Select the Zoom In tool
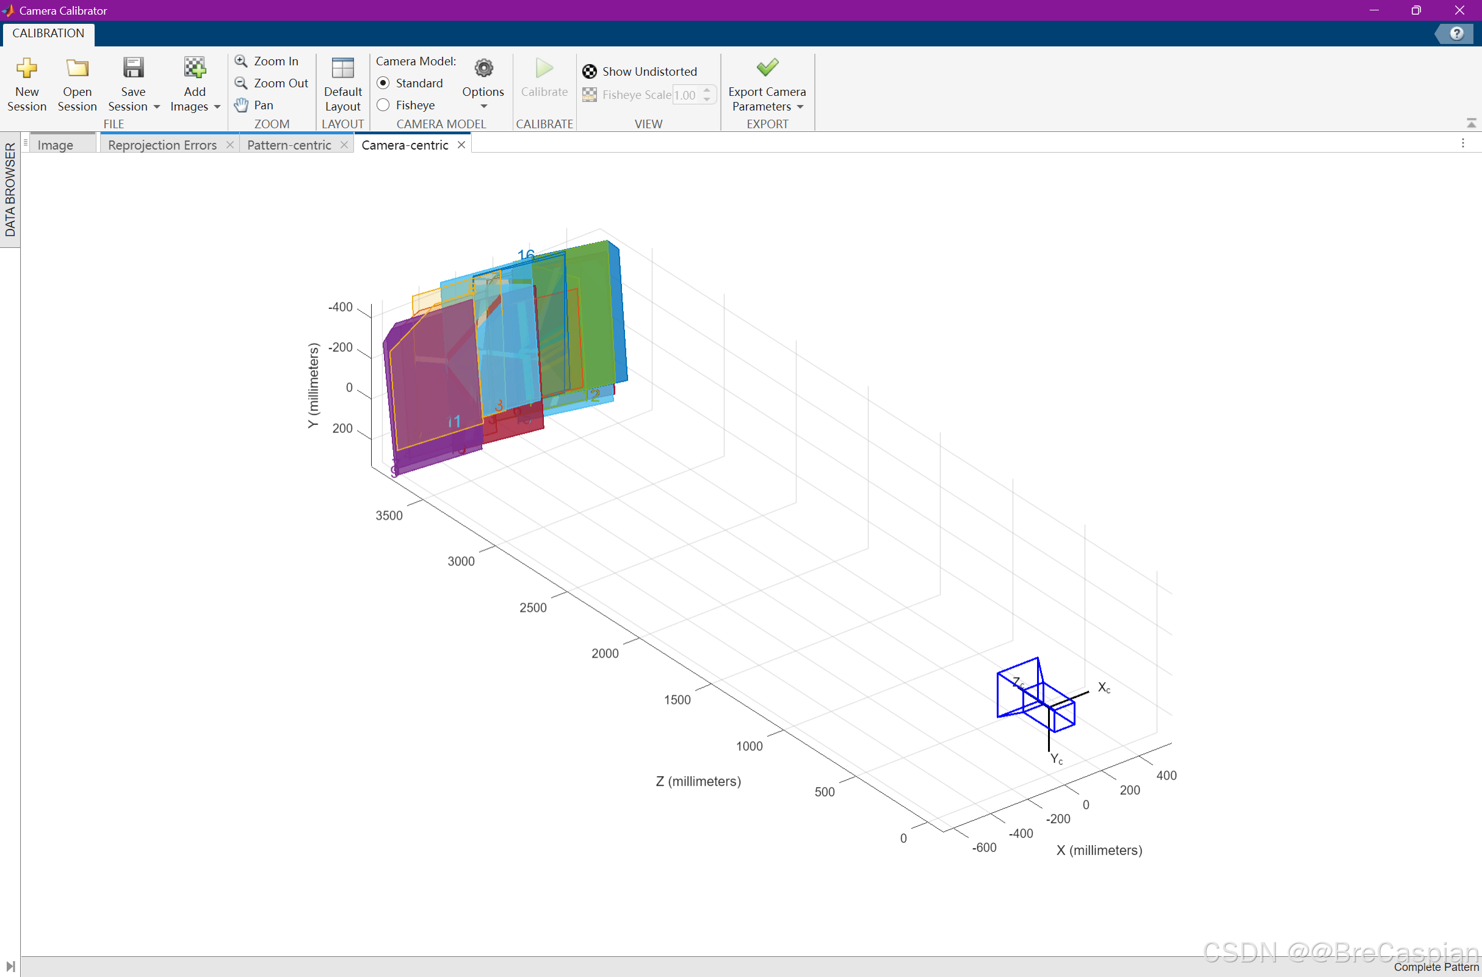 (267, 61)
